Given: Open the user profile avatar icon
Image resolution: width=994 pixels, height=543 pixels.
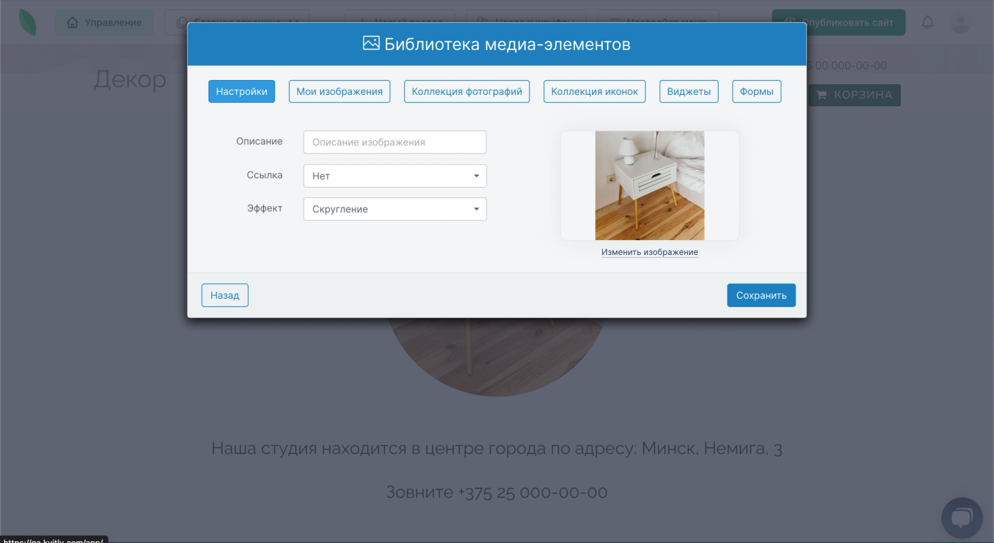Looking at the screenshot, I should (x=961, y=22).
